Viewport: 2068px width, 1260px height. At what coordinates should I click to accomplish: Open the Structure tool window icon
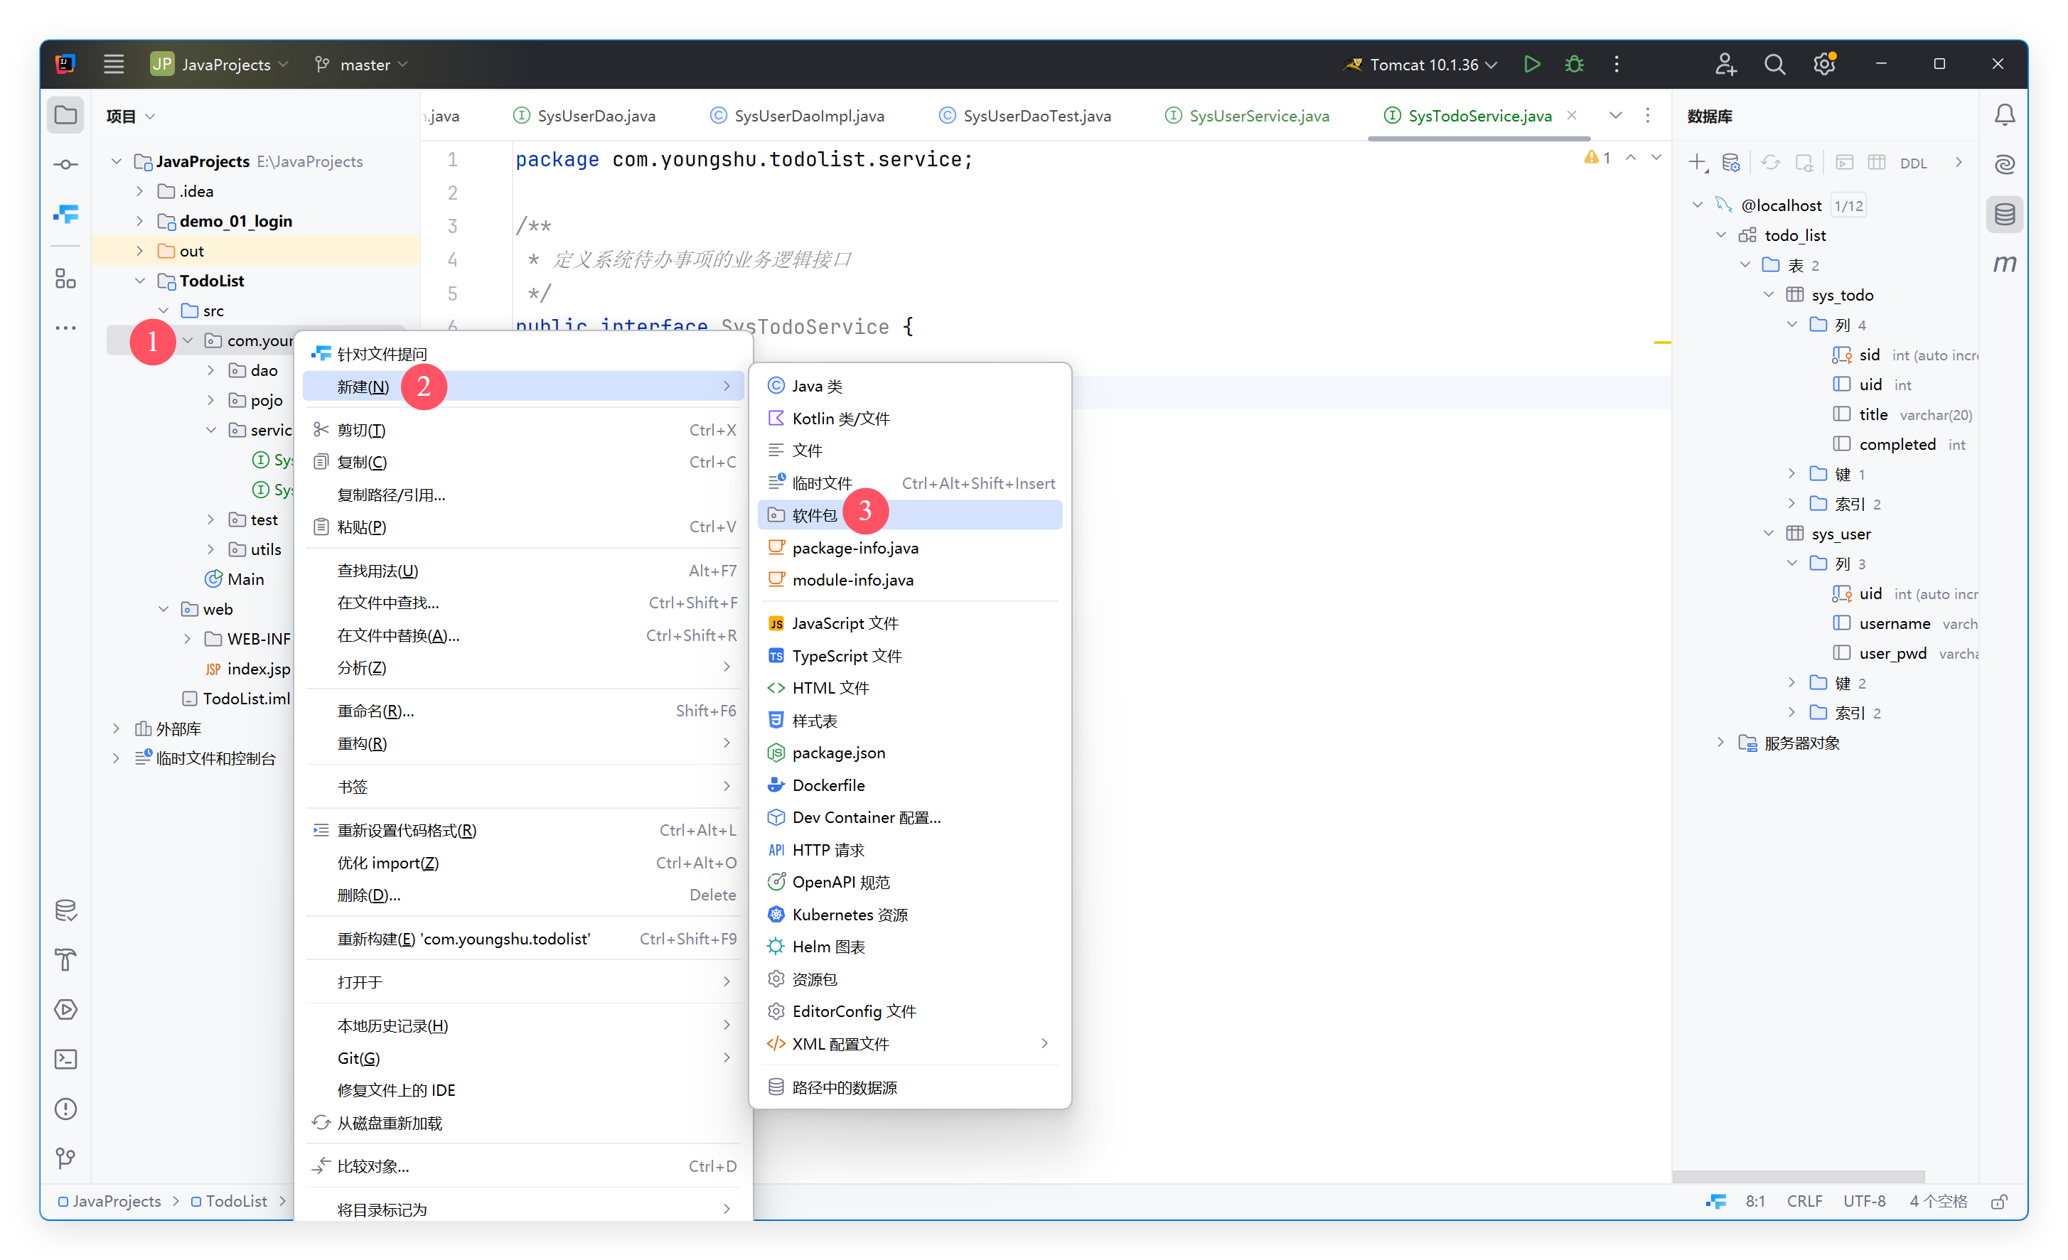tap(65, 279)
